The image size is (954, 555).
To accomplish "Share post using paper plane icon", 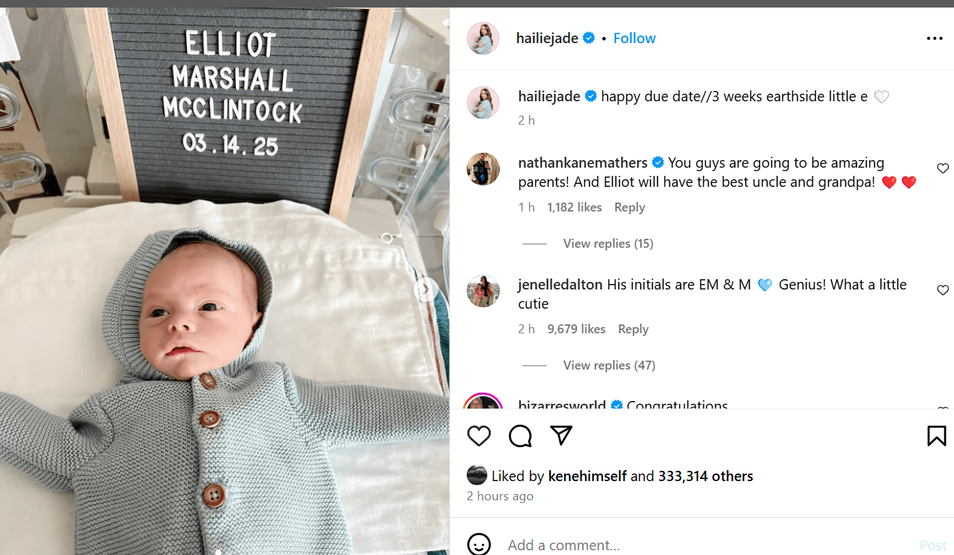I will point(561,435).
